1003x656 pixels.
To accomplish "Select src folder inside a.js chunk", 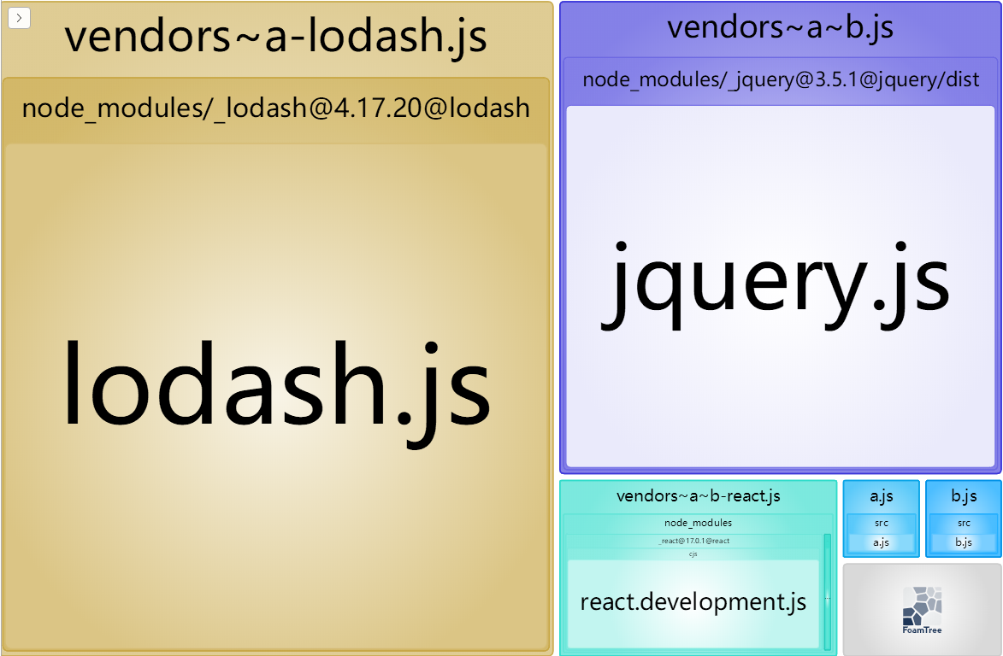I will tap(882, 523).
